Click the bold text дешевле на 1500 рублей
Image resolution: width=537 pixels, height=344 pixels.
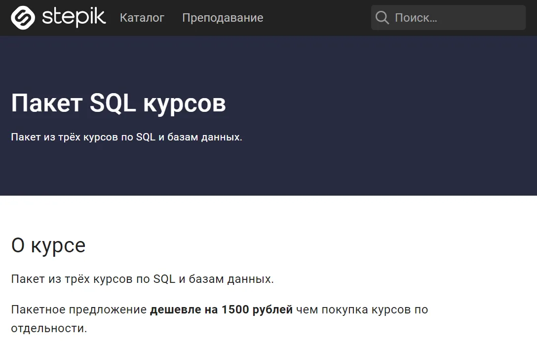[x=221, y=310]
